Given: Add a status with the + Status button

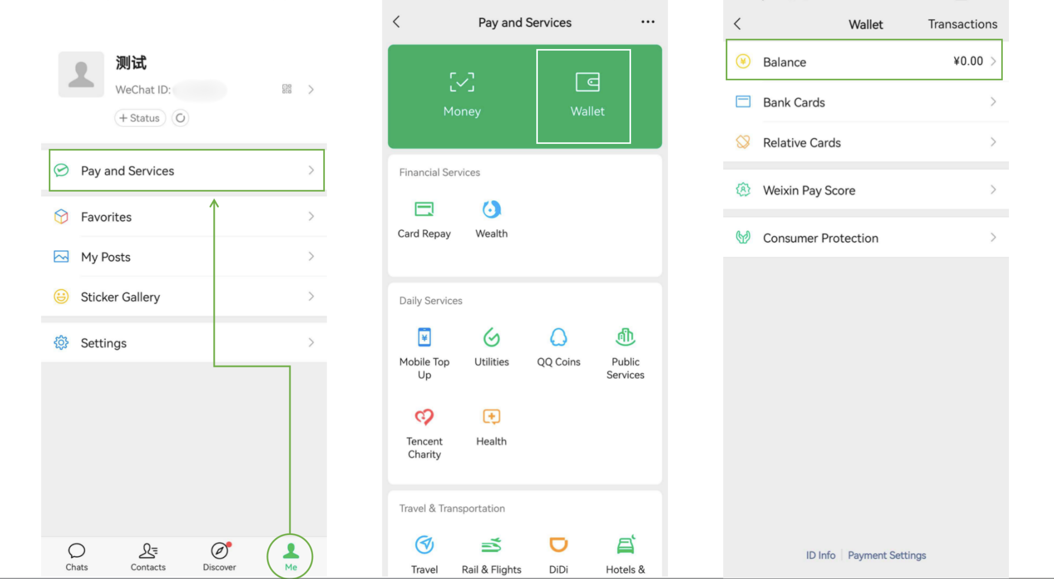Looking at the screenshot, I should [x=140, y=118].
